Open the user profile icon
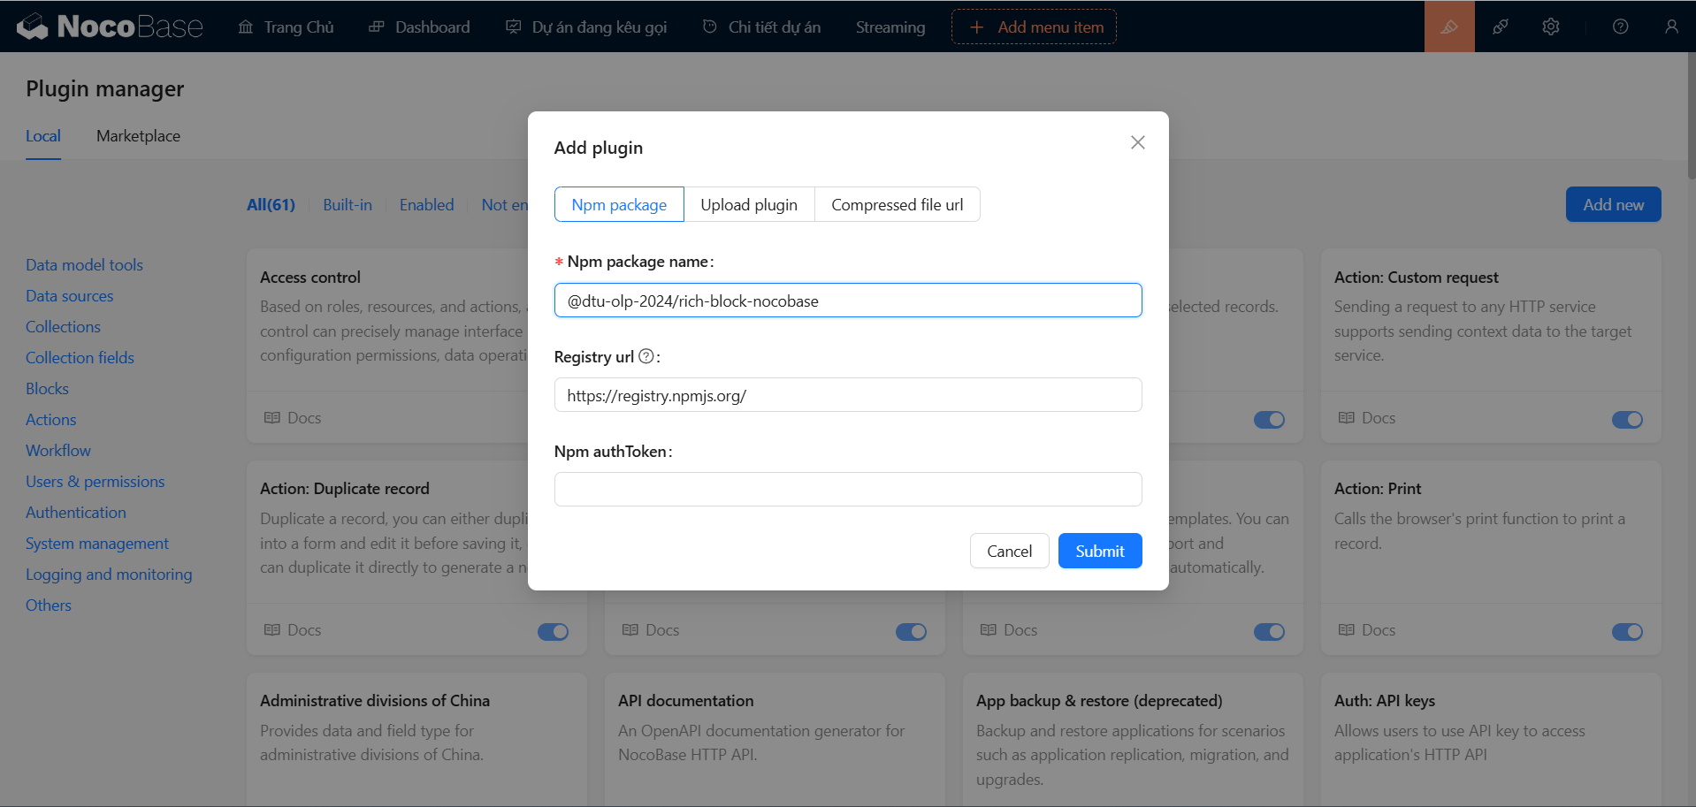 (1671, 27)
